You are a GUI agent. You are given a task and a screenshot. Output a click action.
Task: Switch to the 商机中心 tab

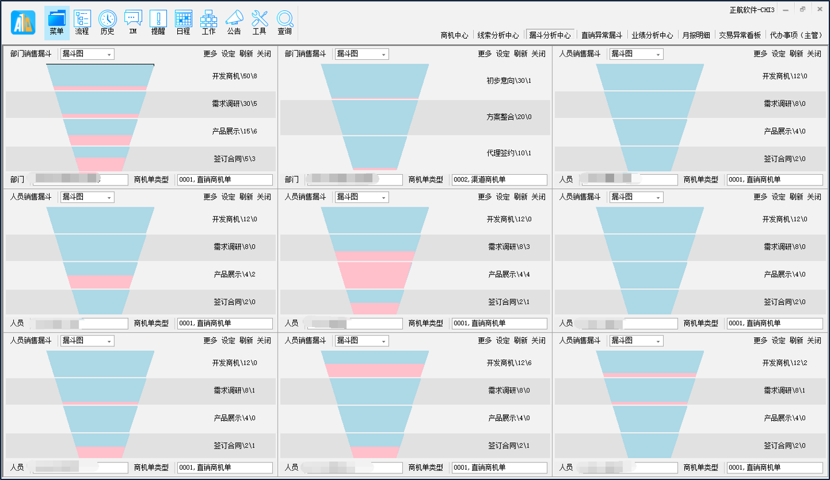tap(454, 36)
